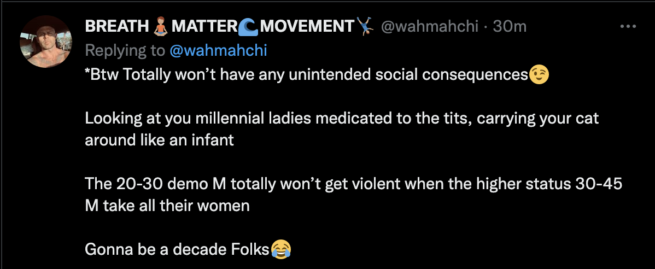Click the word MOVEMENT in the display name

(x=307, y=27)
